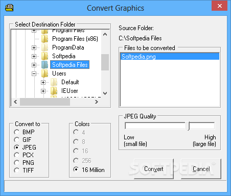Expand the Softpedia folder node

(34, 56)
